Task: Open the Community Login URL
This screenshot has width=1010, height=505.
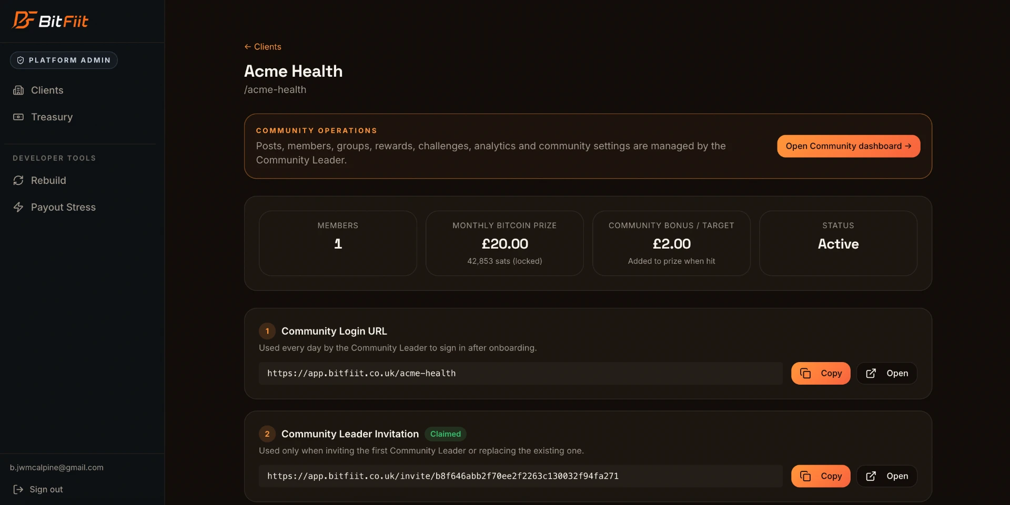Action: pos(887,374)
